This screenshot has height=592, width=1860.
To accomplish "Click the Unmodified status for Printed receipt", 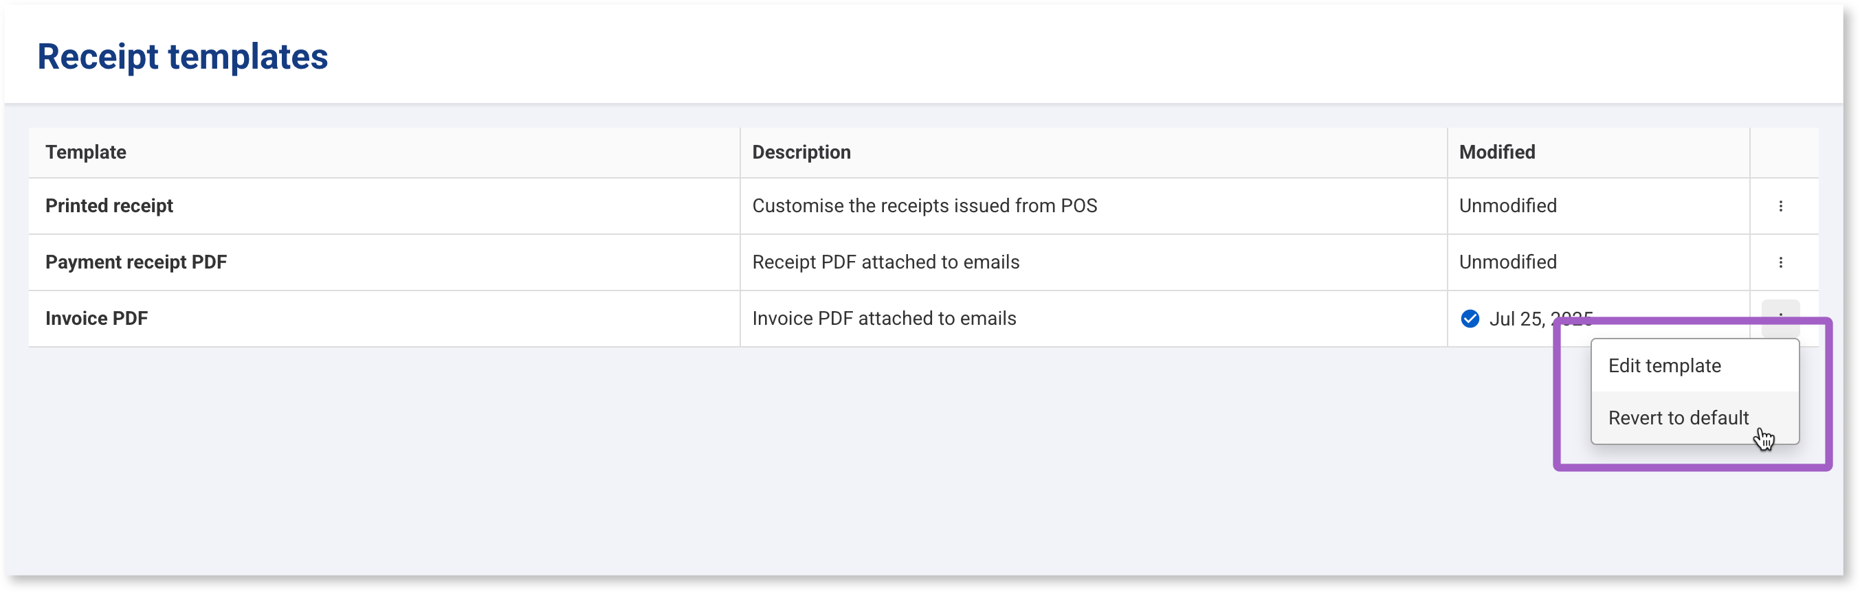I will [1507, 206].
